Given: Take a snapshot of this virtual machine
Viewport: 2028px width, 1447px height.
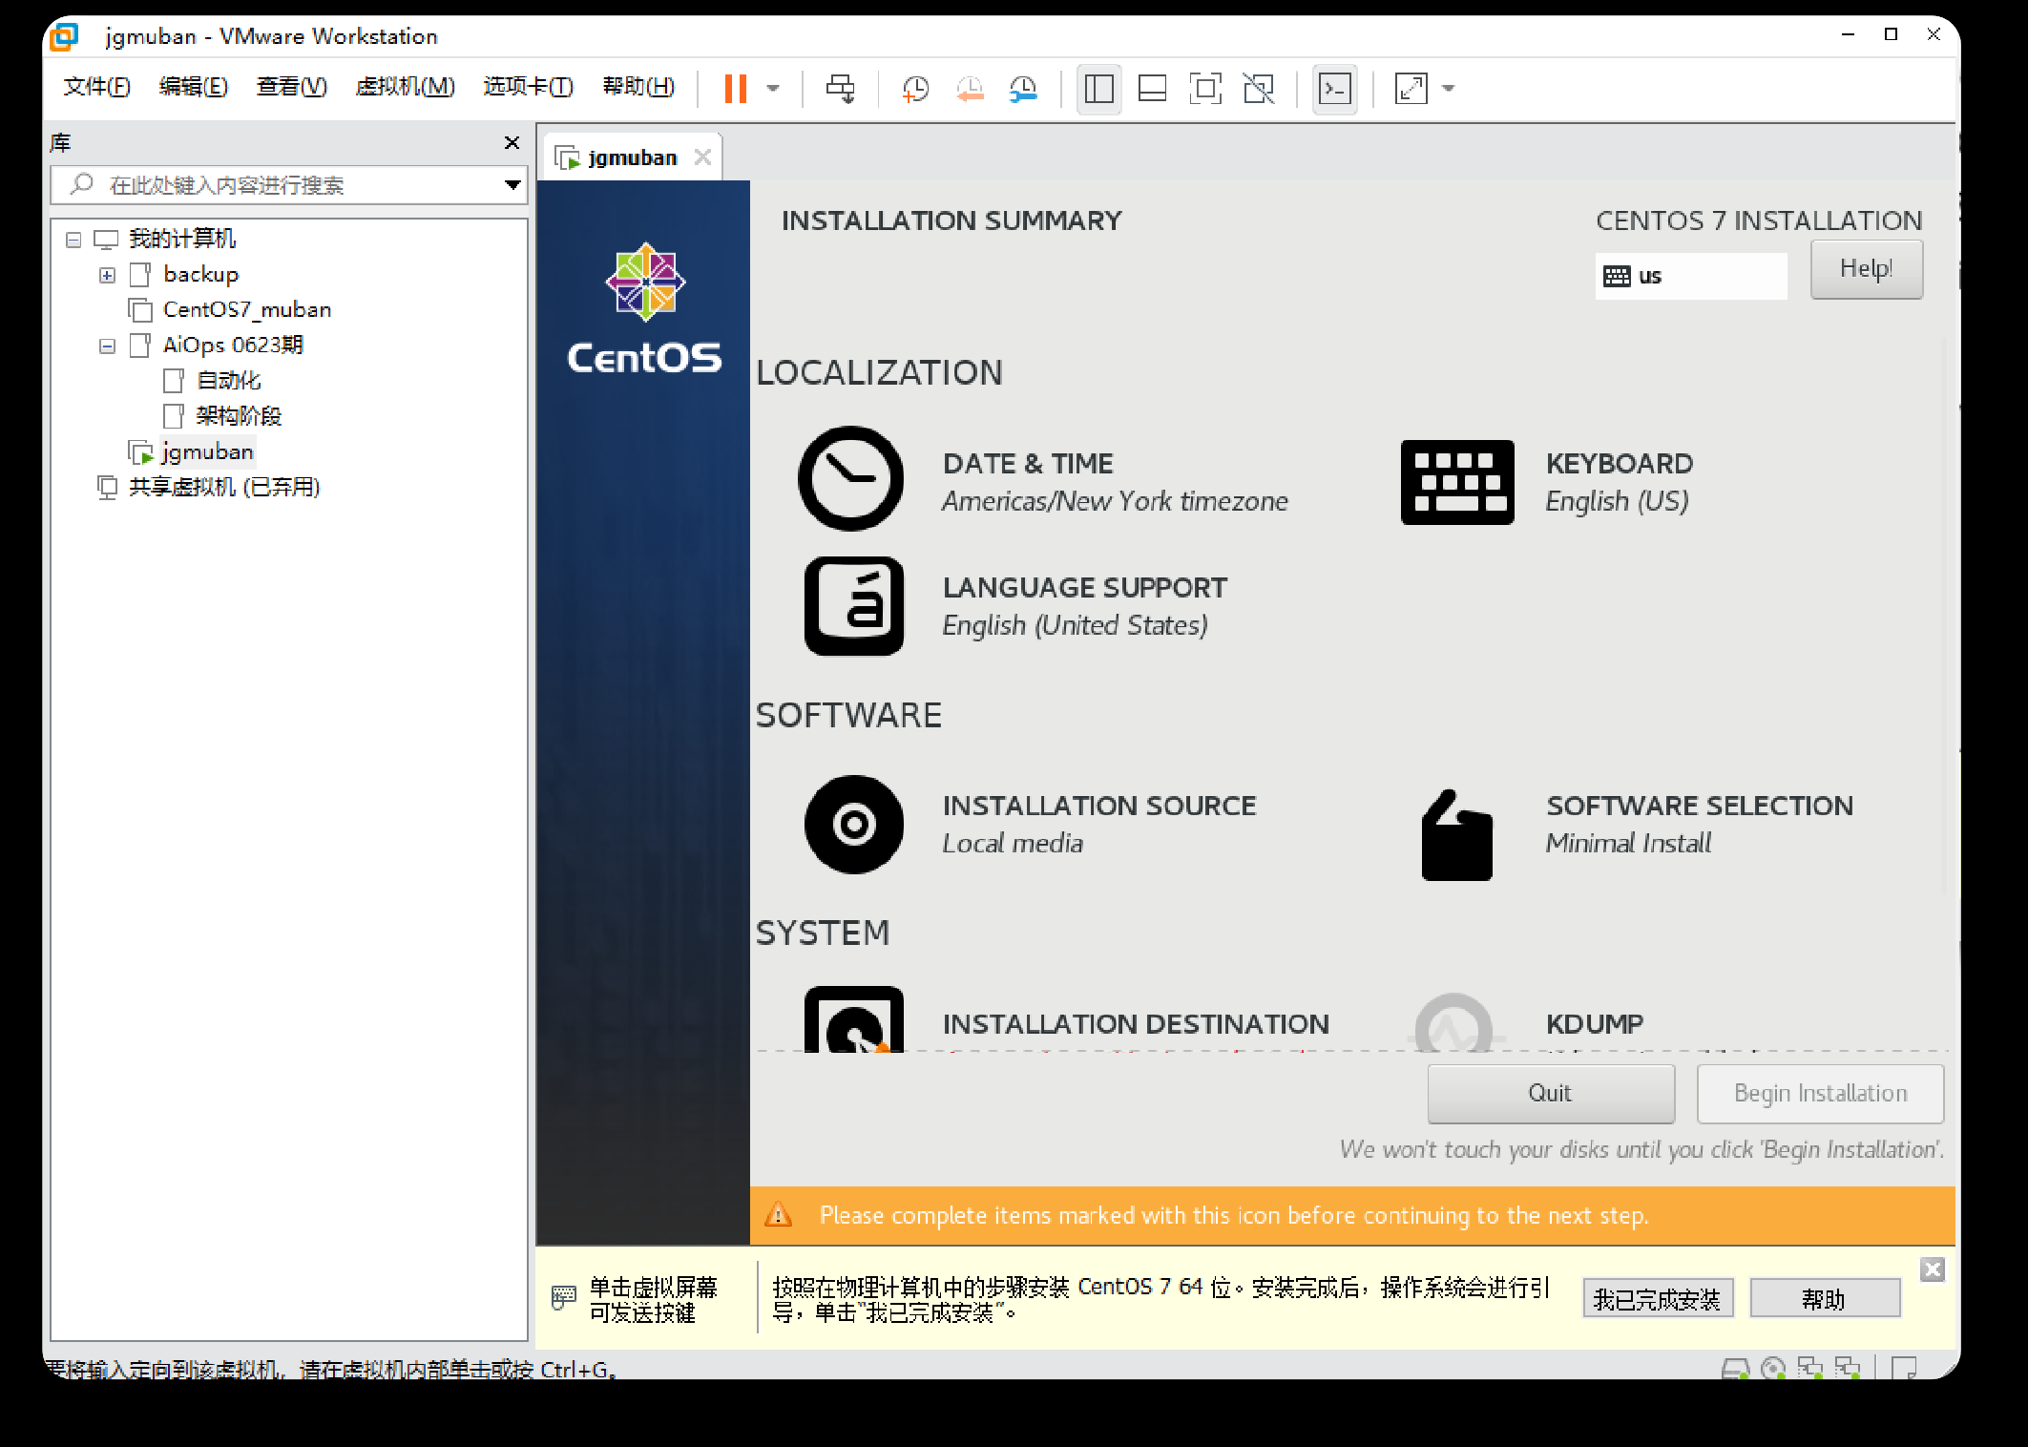Looking at the screenshot, I should pyautogui.click(x=915, y=89).
